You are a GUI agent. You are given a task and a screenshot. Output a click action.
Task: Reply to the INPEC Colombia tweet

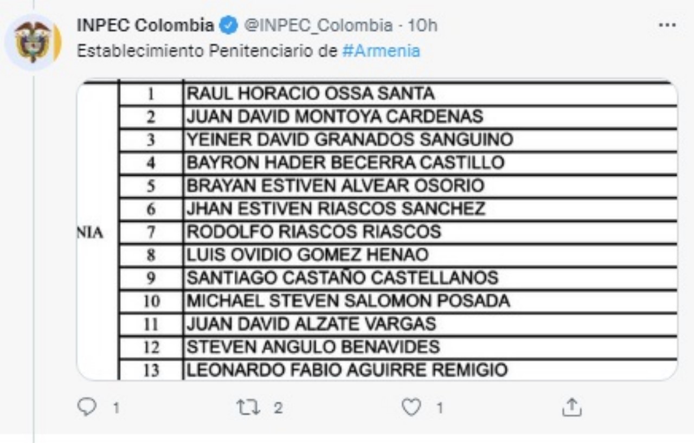coord(87,408)
